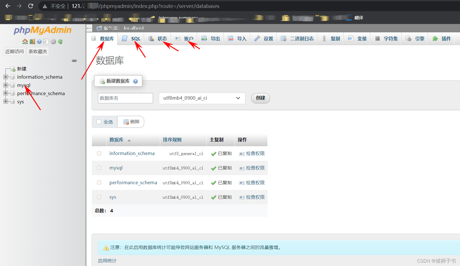This screenshot has height=266, width=460.
Task: Open the 引擎 tab
Action: click(x=415, y=39)
